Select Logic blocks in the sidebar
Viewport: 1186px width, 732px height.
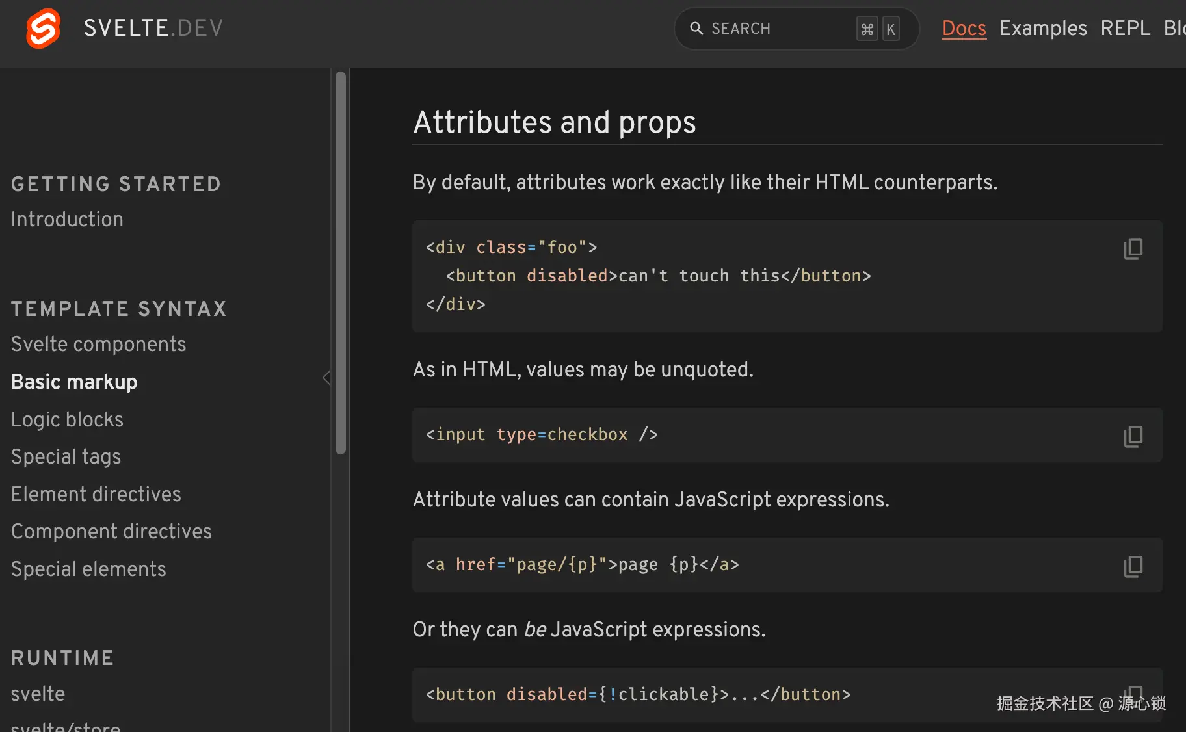[67, 420]
